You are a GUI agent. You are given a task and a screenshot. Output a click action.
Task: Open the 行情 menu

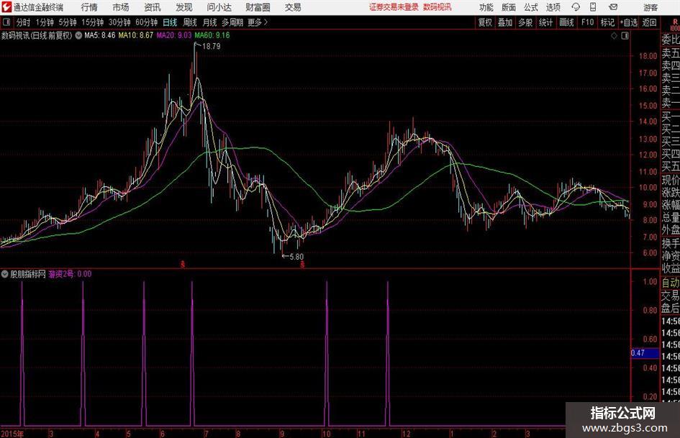(x=89, y=7)
